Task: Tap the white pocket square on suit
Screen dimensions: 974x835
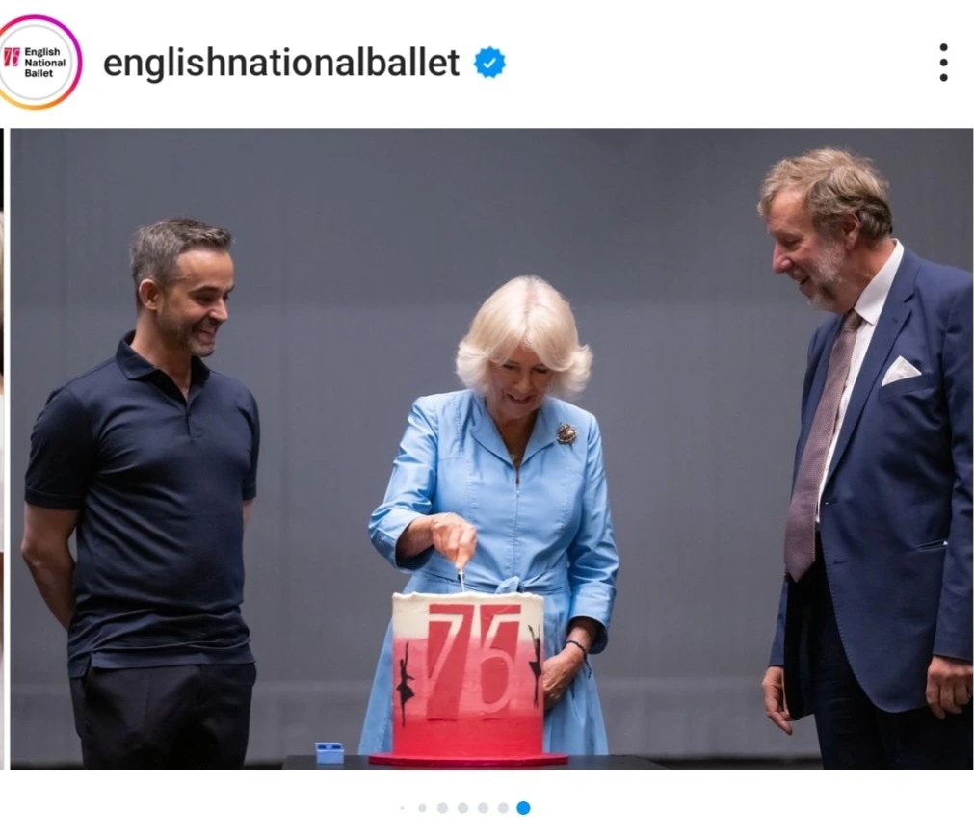Action: click(x=900, y=371)
